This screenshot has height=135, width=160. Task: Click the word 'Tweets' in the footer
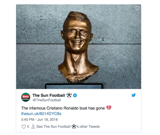pos(94,126)
